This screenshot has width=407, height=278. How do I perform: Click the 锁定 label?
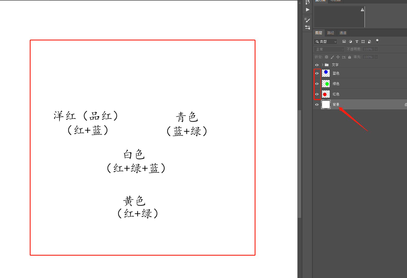point(319,57)
